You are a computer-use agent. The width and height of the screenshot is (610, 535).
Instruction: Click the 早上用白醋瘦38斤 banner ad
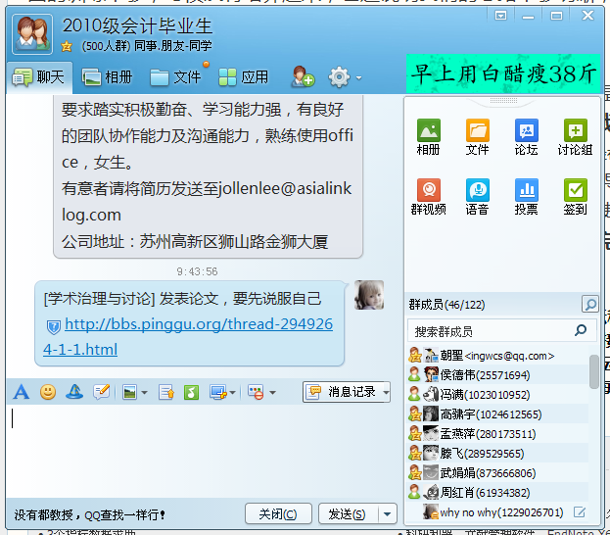pos(503,73)
